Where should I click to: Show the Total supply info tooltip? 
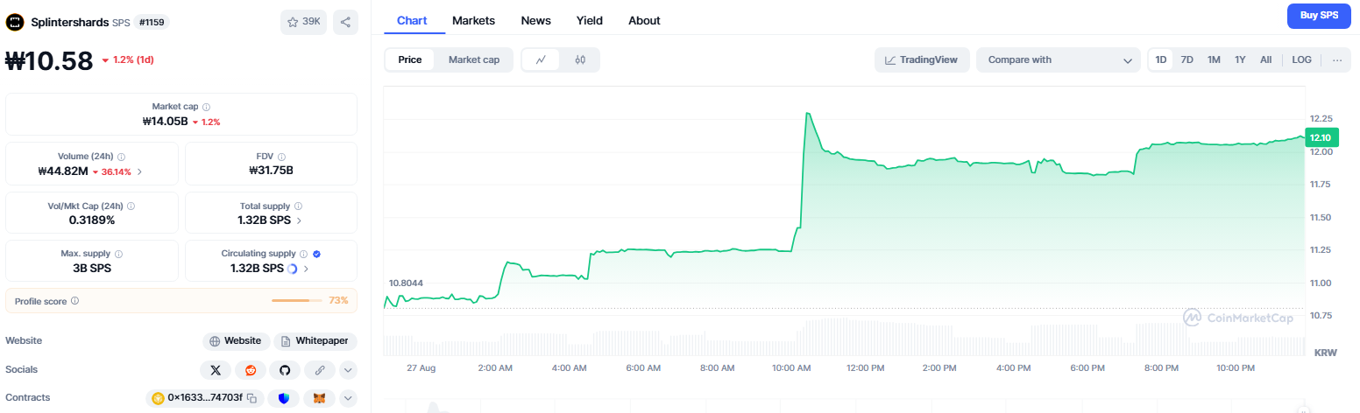tap(297, 206)
